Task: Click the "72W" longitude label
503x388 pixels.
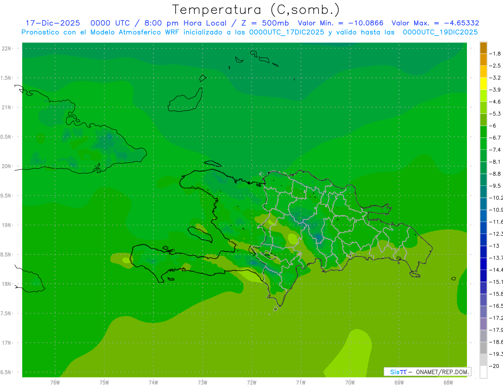Action: [x=252, y=383]
